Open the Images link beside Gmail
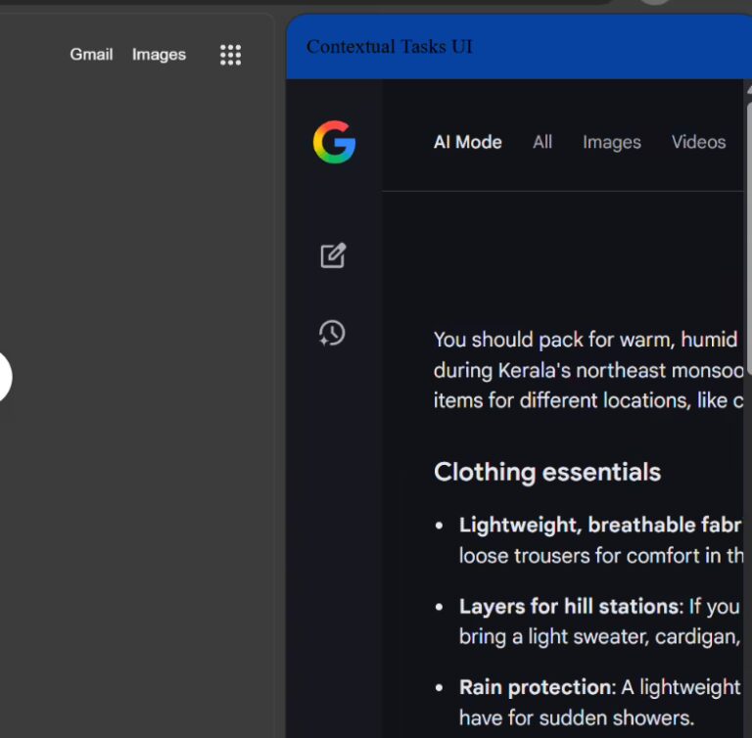This screenshot has height=738, width=752. click(159, 55)
